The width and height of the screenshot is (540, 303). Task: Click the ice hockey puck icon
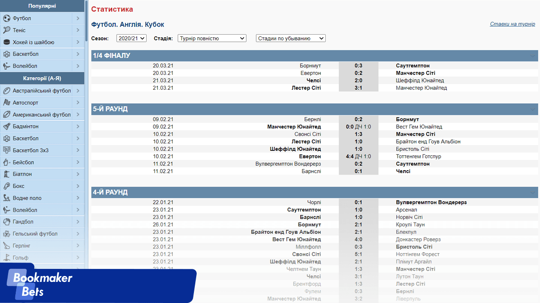(x=7, y=42)
